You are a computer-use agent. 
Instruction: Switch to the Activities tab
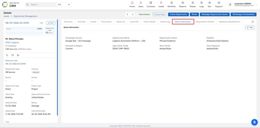(82, 22)
